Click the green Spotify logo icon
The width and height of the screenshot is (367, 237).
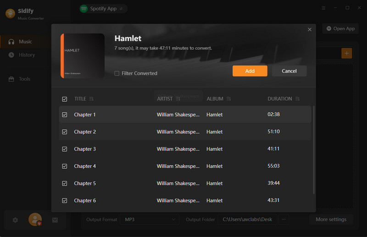(x=84, y=9)
